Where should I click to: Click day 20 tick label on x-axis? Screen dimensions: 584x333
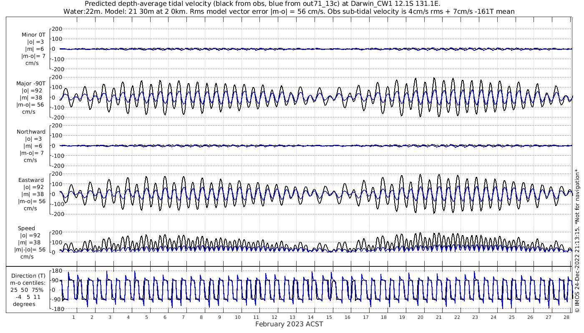coord(420,317)
